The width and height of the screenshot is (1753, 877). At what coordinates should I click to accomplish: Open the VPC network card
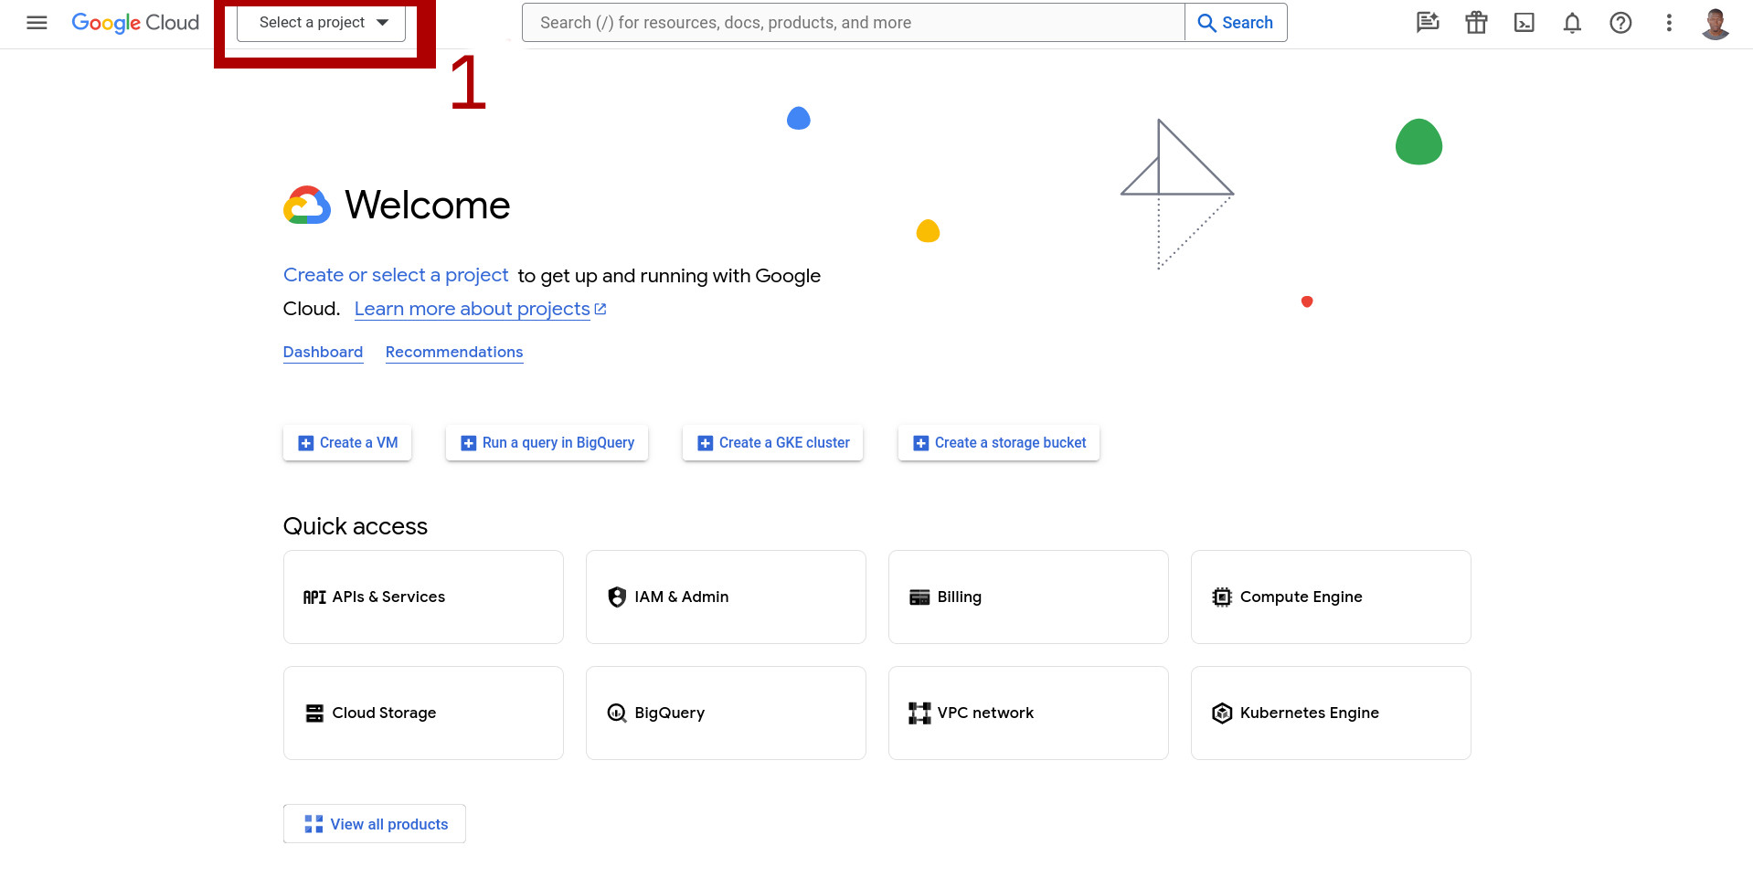coord(1028,713)
